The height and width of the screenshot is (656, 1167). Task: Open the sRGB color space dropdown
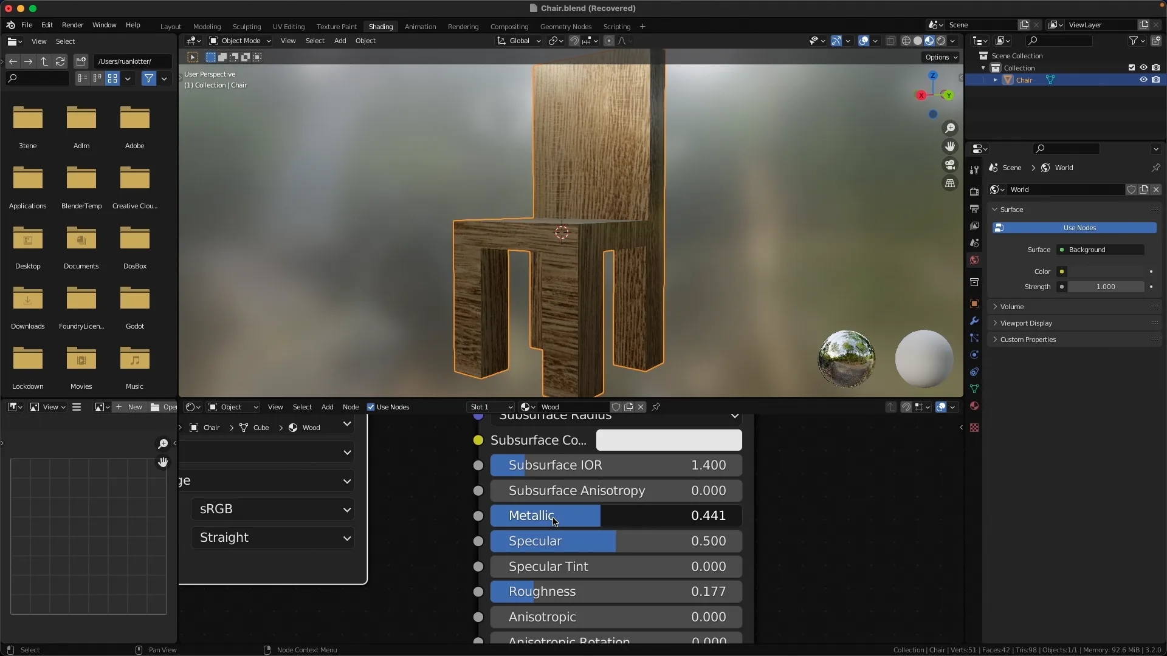click(x=272, y=509)
